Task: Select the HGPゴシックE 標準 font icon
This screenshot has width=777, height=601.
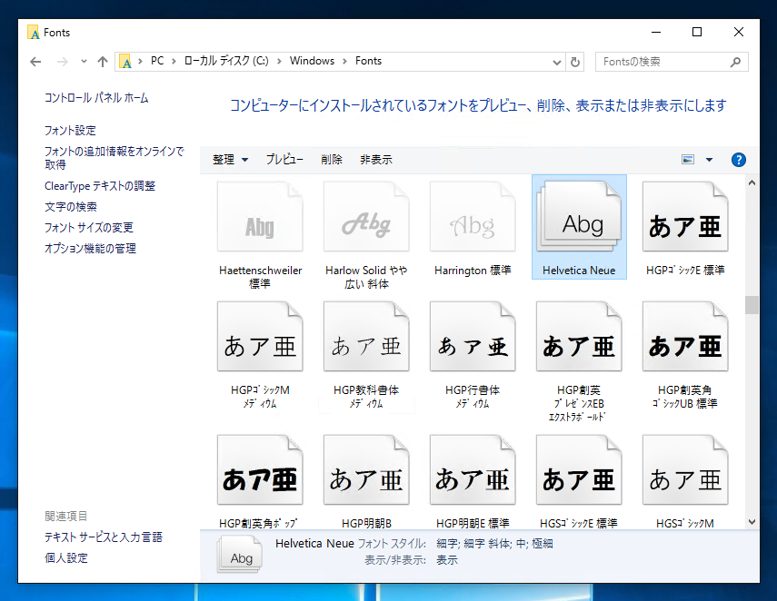Action: (685, 216)
